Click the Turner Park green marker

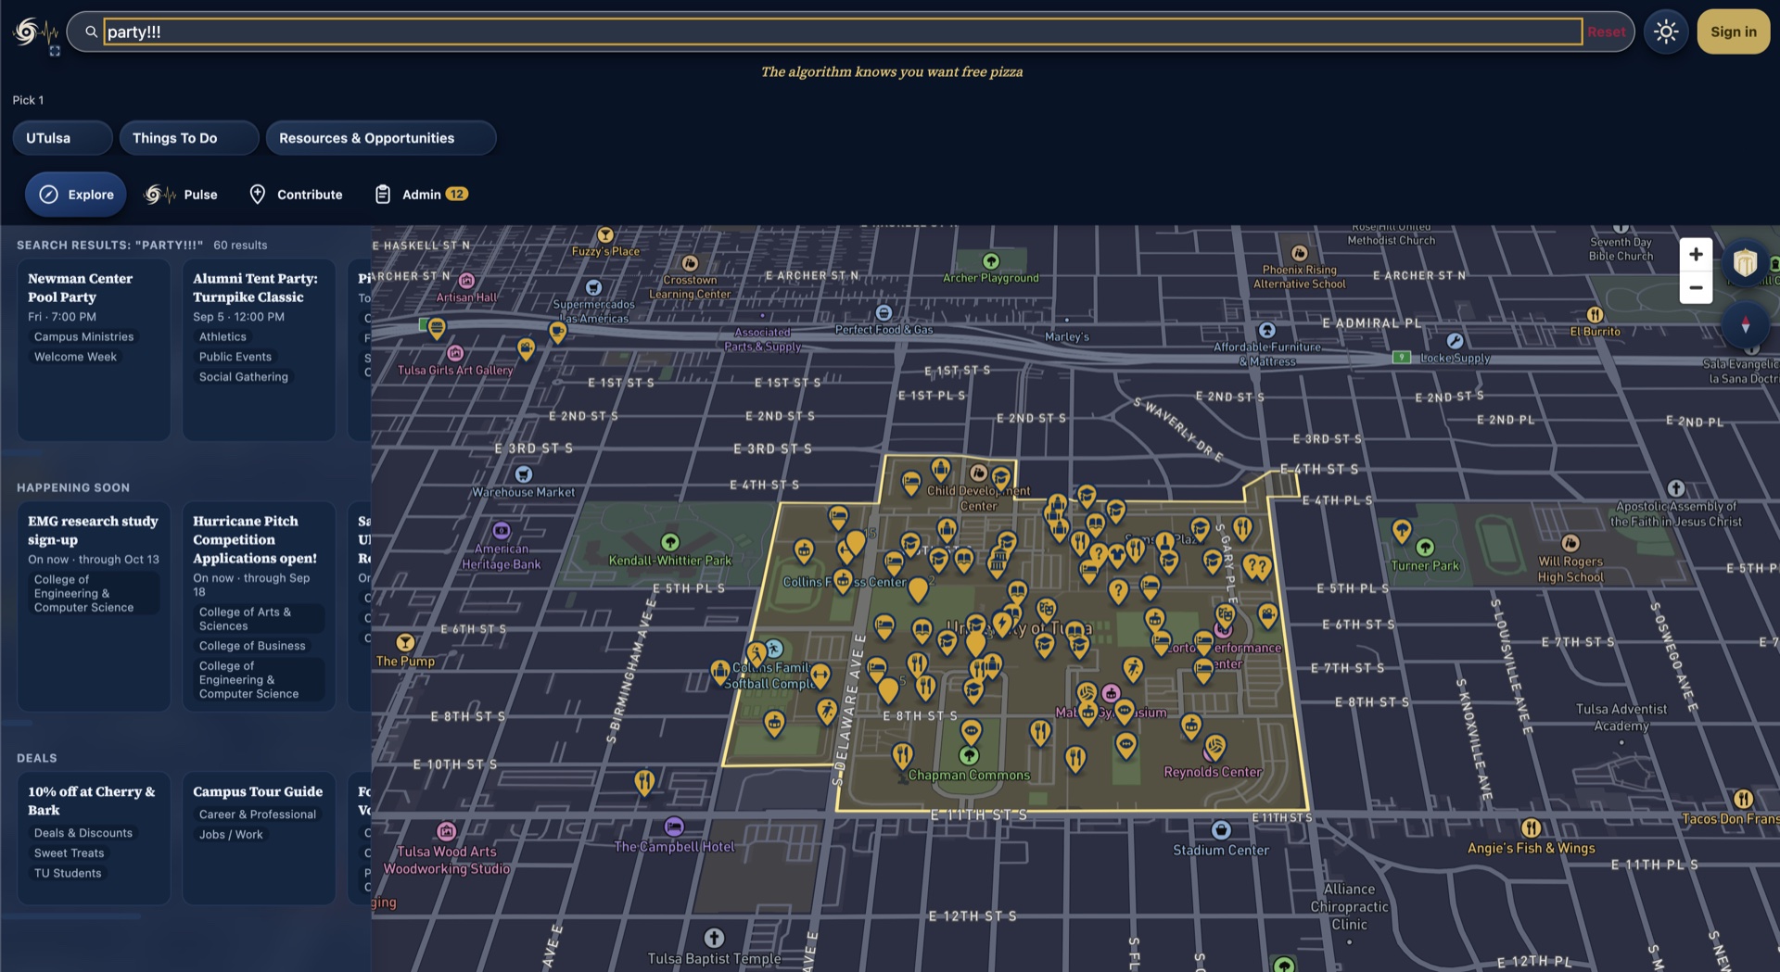coord(1425,548)
